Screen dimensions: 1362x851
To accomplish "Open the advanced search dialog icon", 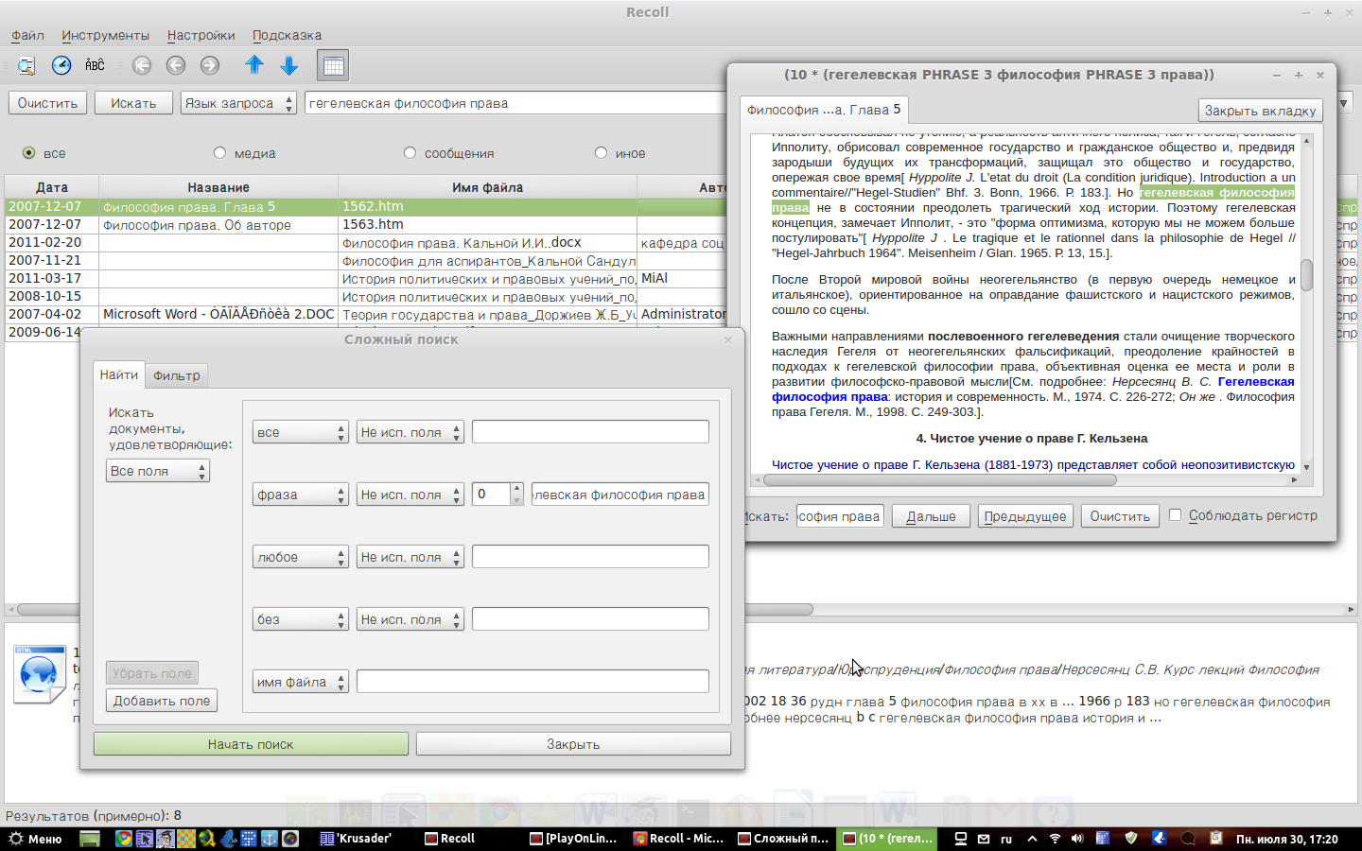I will [26, 65].
